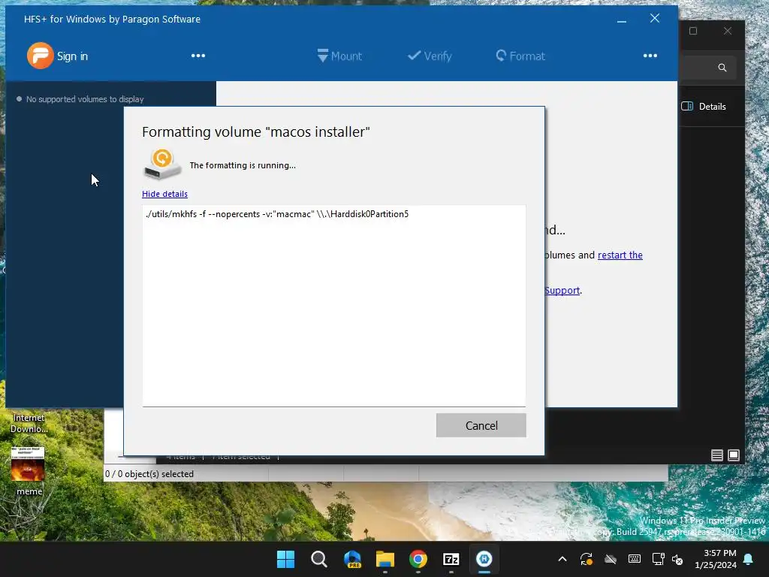Click the cloud offline tray icon

click(x=610, y=559)
